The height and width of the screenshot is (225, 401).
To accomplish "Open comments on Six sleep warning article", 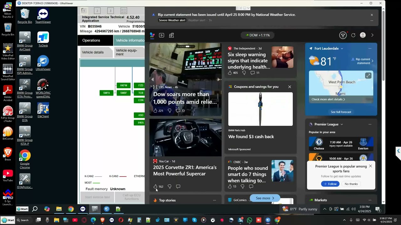I will click(x=255, y=73).
